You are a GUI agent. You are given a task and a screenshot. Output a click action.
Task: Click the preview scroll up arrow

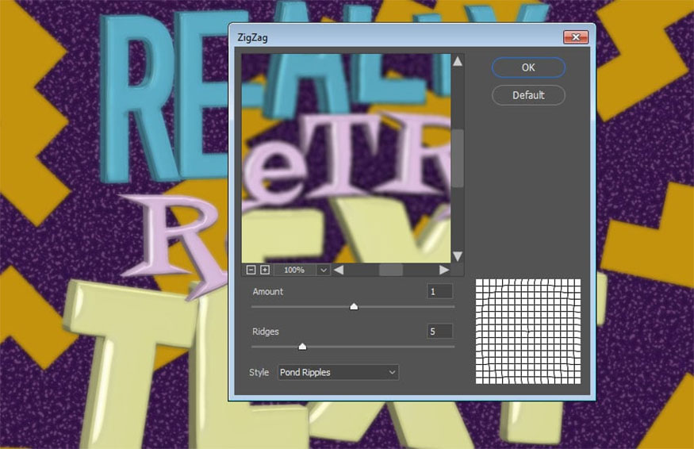pos(458,62)
